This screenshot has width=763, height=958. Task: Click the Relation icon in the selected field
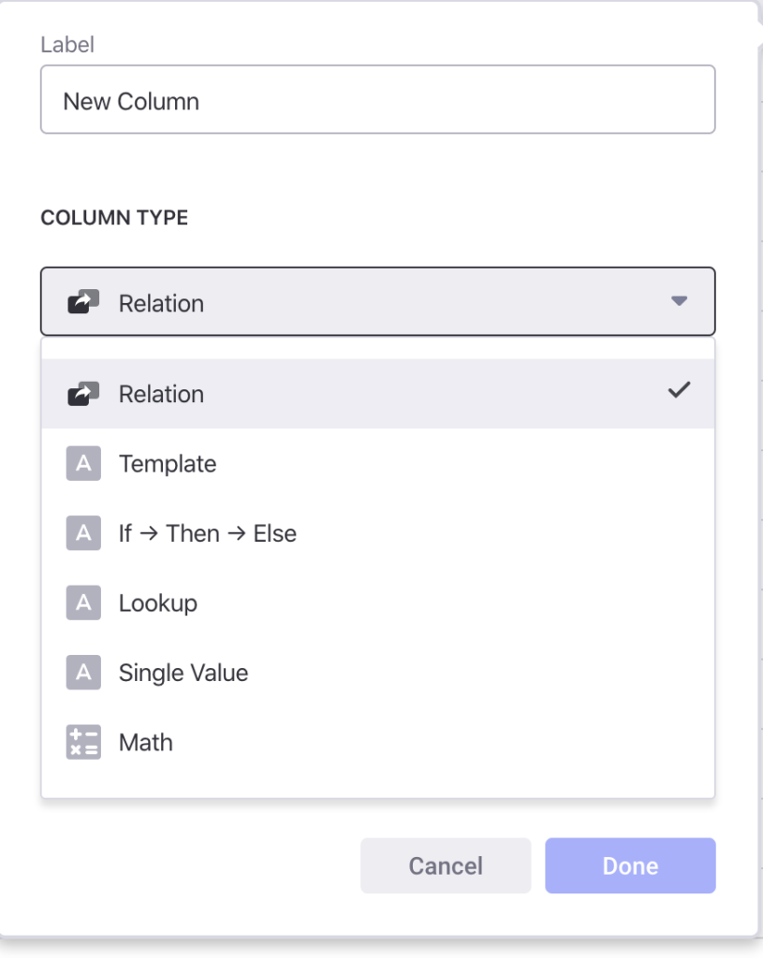(83, 302)
